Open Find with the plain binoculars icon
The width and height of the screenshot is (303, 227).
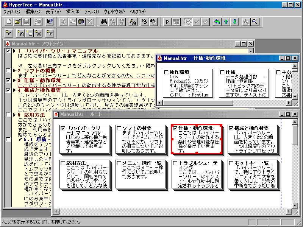104,22
